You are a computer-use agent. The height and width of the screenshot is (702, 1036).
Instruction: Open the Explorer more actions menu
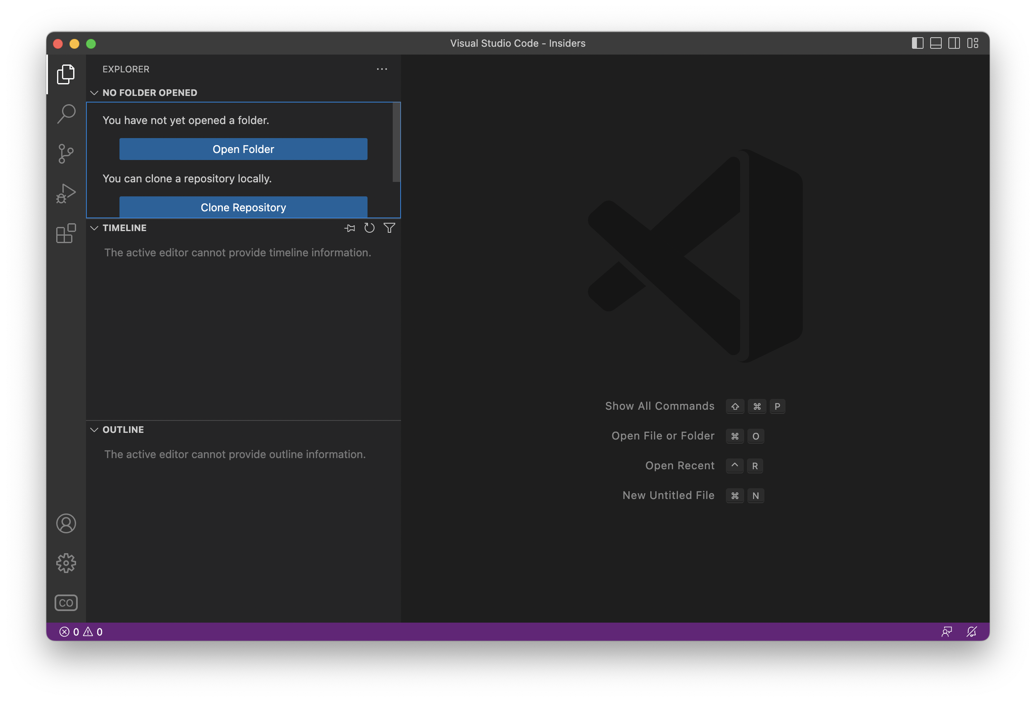coord(382,69)
